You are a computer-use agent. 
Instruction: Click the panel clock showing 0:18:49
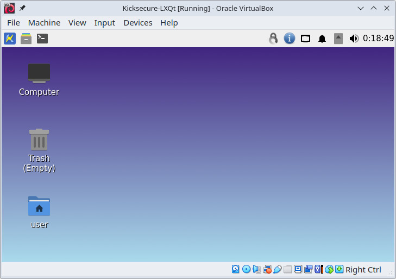[x=379, y=39]
